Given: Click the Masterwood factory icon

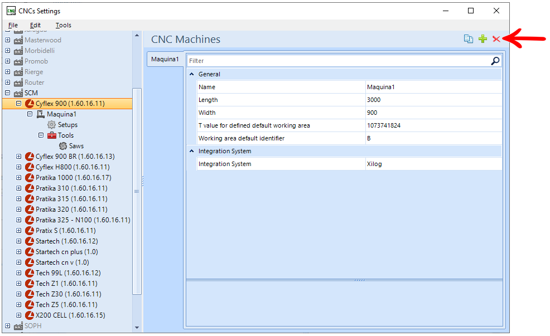Looking at the screenshot, I should point(18,40).
